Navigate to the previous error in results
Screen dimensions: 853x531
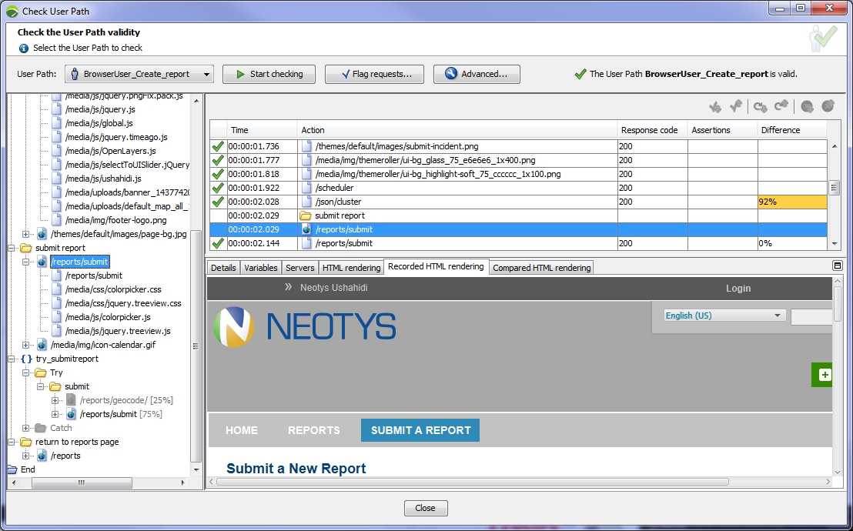[x=828, y=106]
